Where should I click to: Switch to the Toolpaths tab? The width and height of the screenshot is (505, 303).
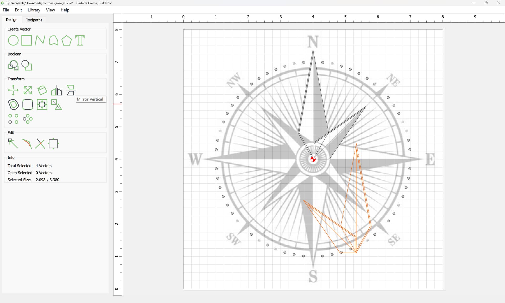tap(34, 20)
